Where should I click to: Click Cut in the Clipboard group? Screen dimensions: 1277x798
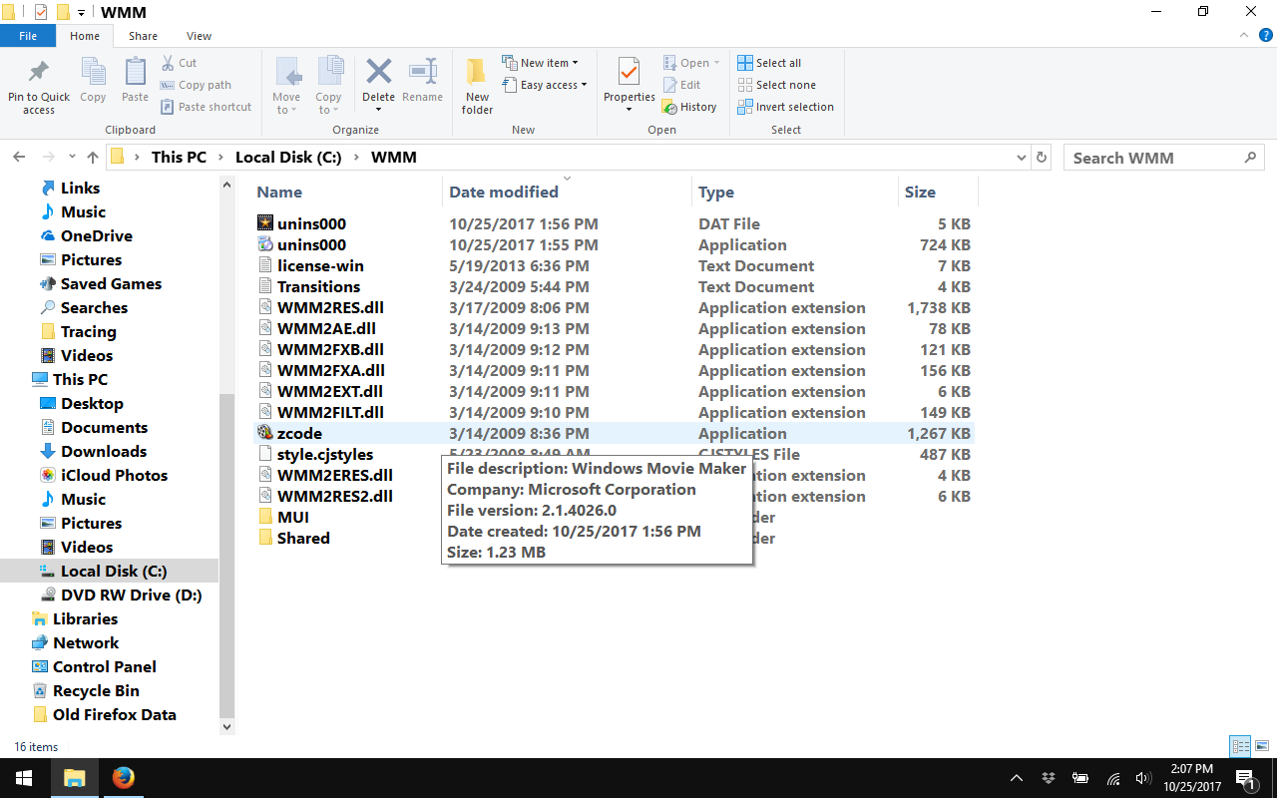tap(179, 63)
